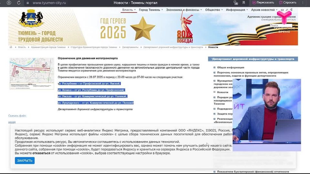Click highlighted line ул. Ямская – от ул. Коммунистической

pyautogui.click(x=93, y=96)
